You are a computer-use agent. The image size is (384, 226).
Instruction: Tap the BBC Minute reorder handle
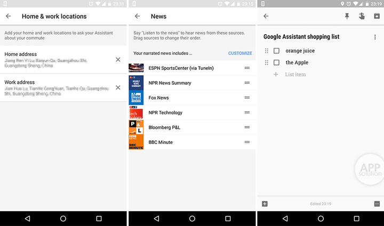click(x=247, y=142)
